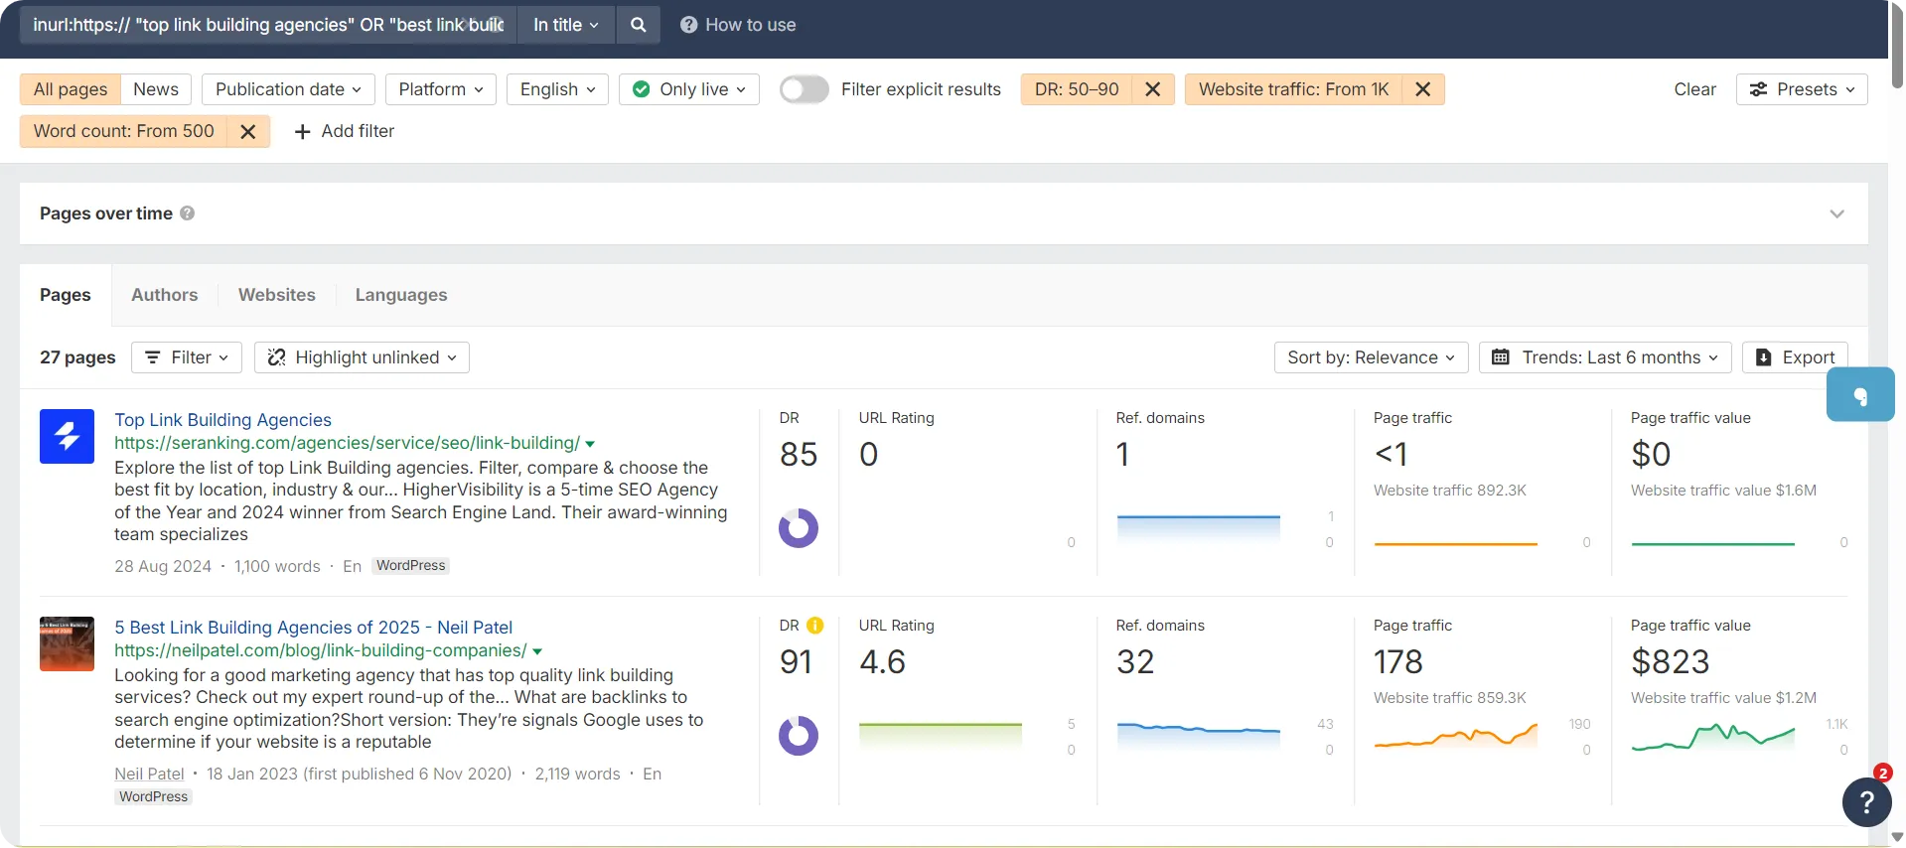
Task: Click the Pages over time help icon
Action: tap(187, 213)
